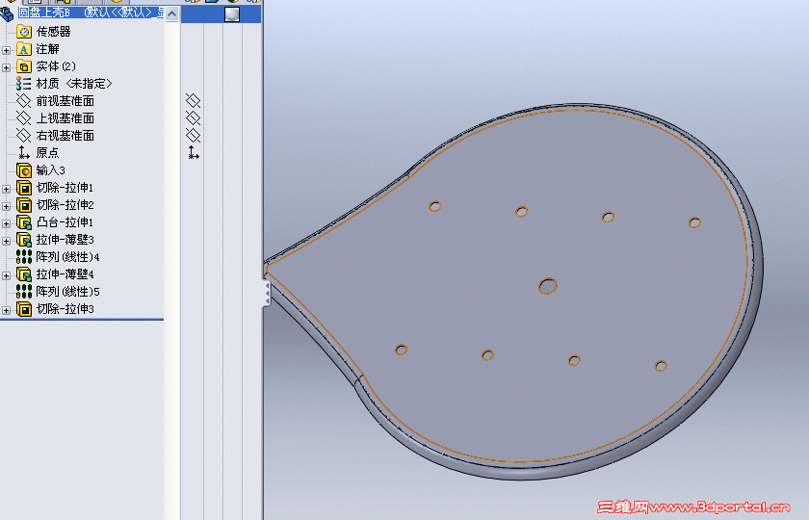The width and height of the screenshot is (809, 520).
Task: Expand the 切除-拉伸2 feature node
Action: (6, 206)
